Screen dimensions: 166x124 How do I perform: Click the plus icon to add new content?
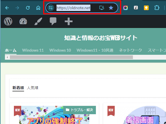coord(69,21)
